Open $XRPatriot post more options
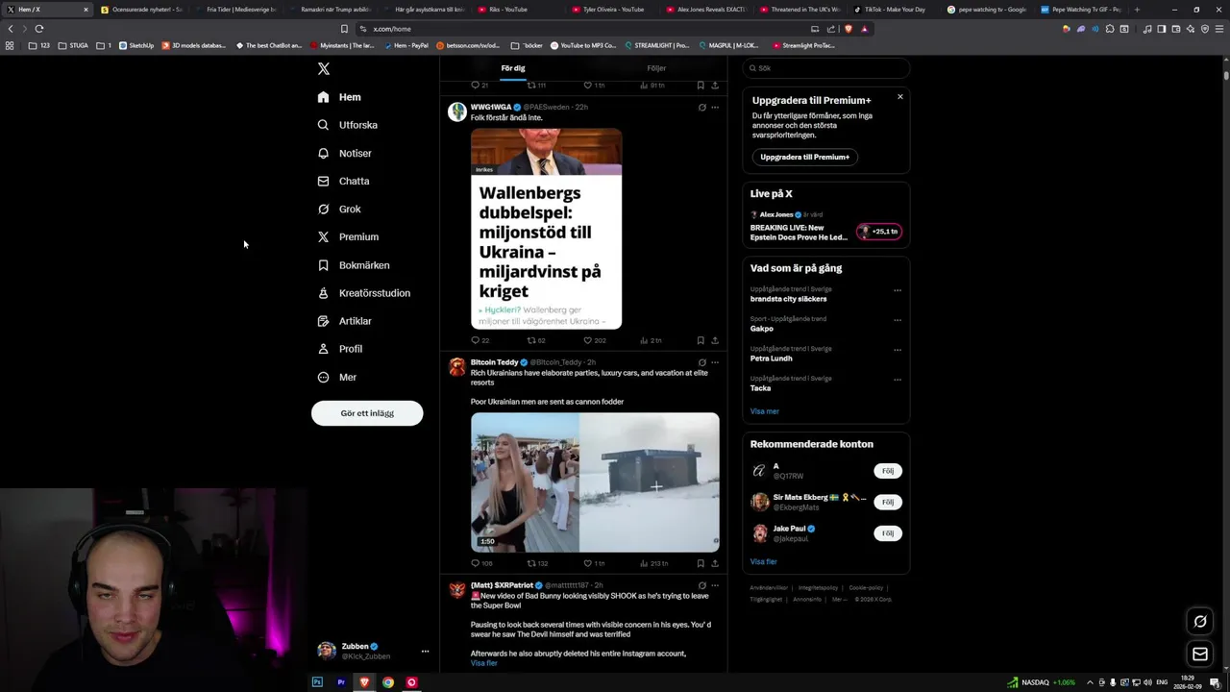 (x=715, y=585)
